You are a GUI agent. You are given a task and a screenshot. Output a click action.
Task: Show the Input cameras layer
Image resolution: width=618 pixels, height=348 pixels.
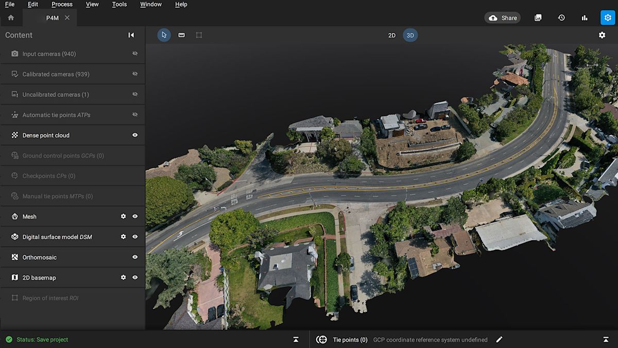pyautogui.click(x=135, y=54)
